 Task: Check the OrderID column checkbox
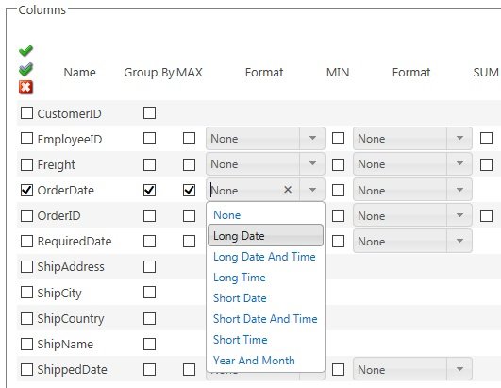click(x=26, y=216)
